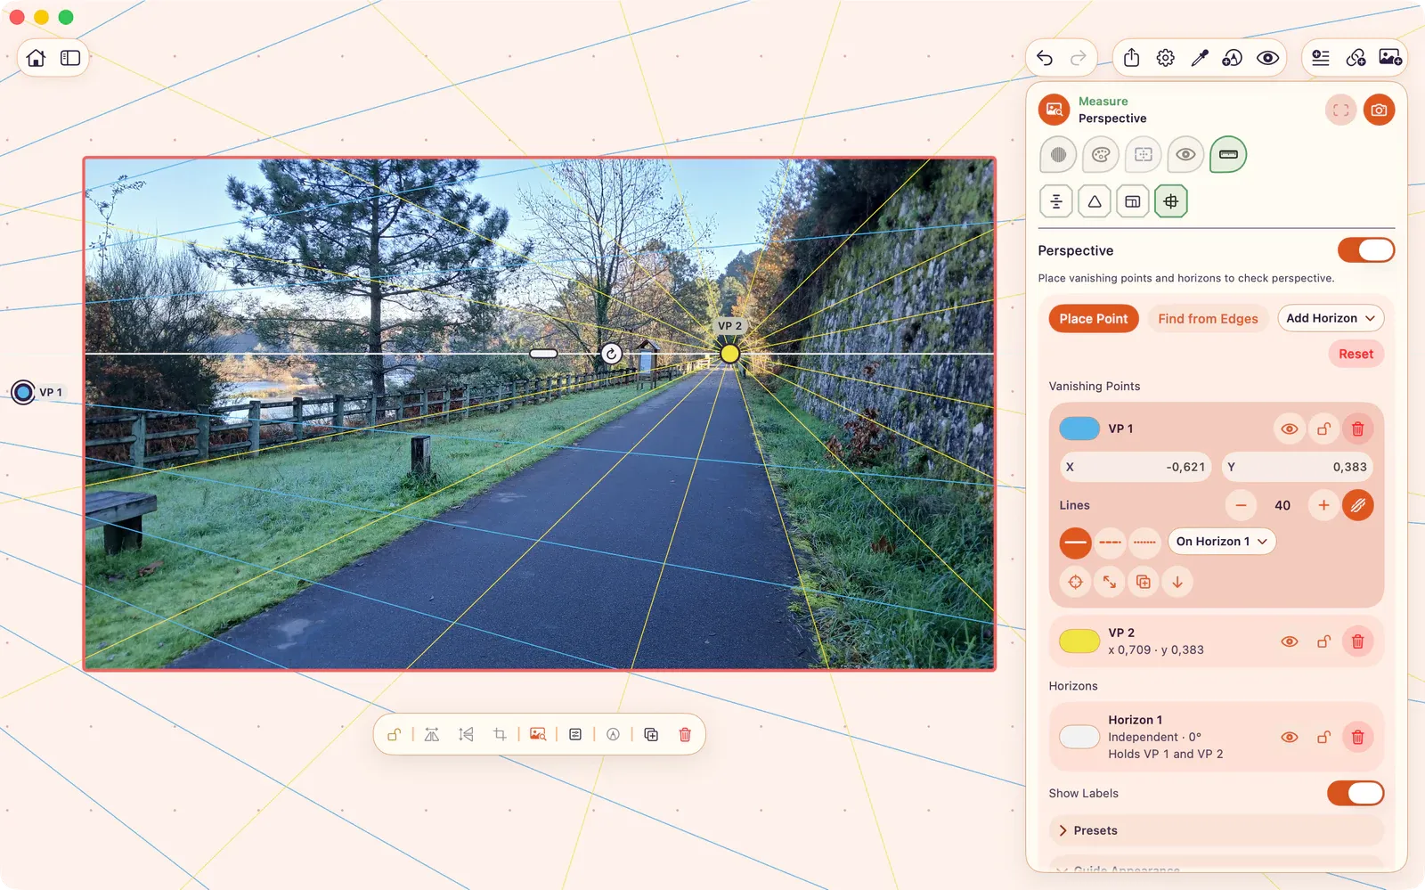Delete VP 1 with trash icon
Screen dimensions: 1425x890
coord(1357,429)
